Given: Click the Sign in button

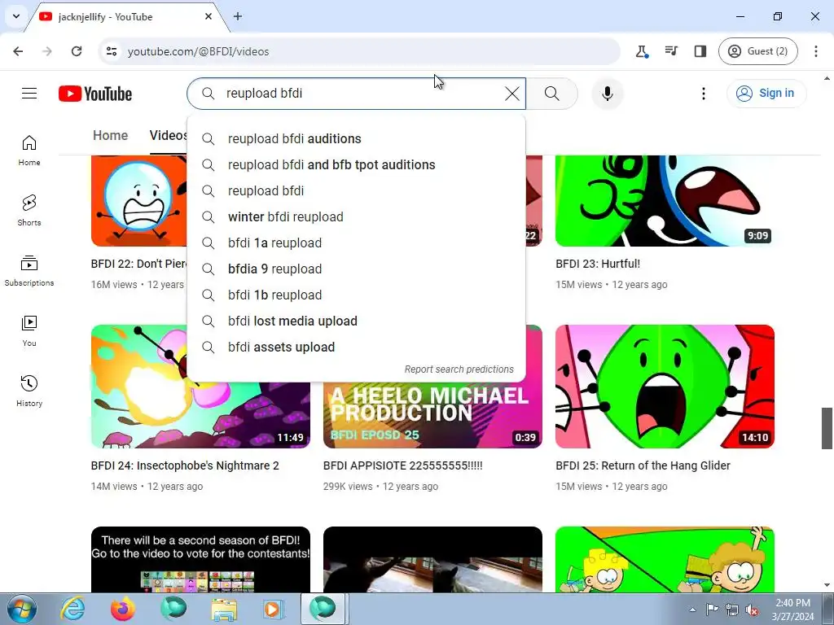Looking at the screenshot, I should tap(766, 93).
